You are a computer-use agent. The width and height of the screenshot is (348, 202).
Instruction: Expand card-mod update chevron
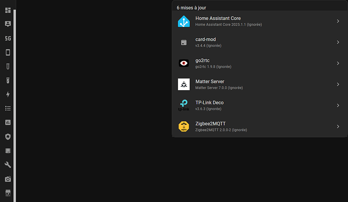[x=338, y=42]
